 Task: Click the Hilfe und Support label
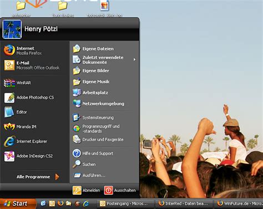pyautogui.click(x=98, y=154)
